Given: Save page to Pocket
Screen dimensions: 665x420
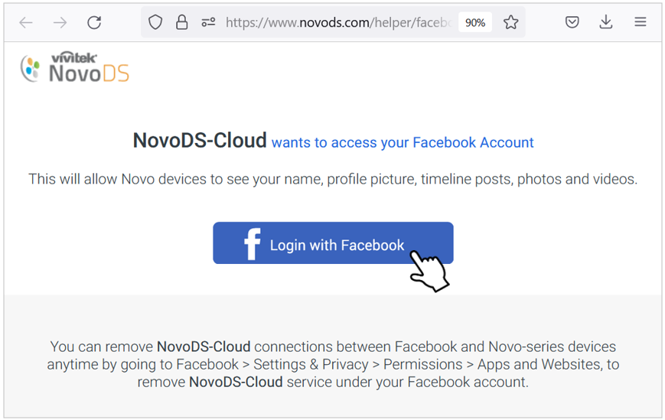Looking at the screenshot, I should (572, 22).
